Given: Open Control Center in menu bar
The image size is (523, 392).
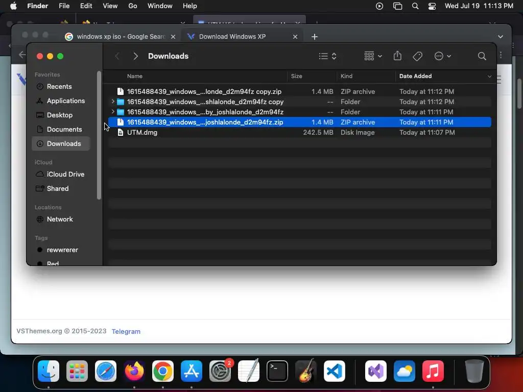Looking at the screenshot, I should pos(432,6).
